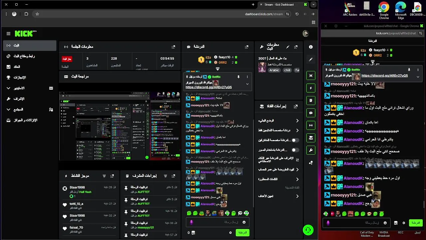Viewport: 426px width, 240px height.
Task: Open settings gear in popout chat window
Action: (x=404, y=223)
